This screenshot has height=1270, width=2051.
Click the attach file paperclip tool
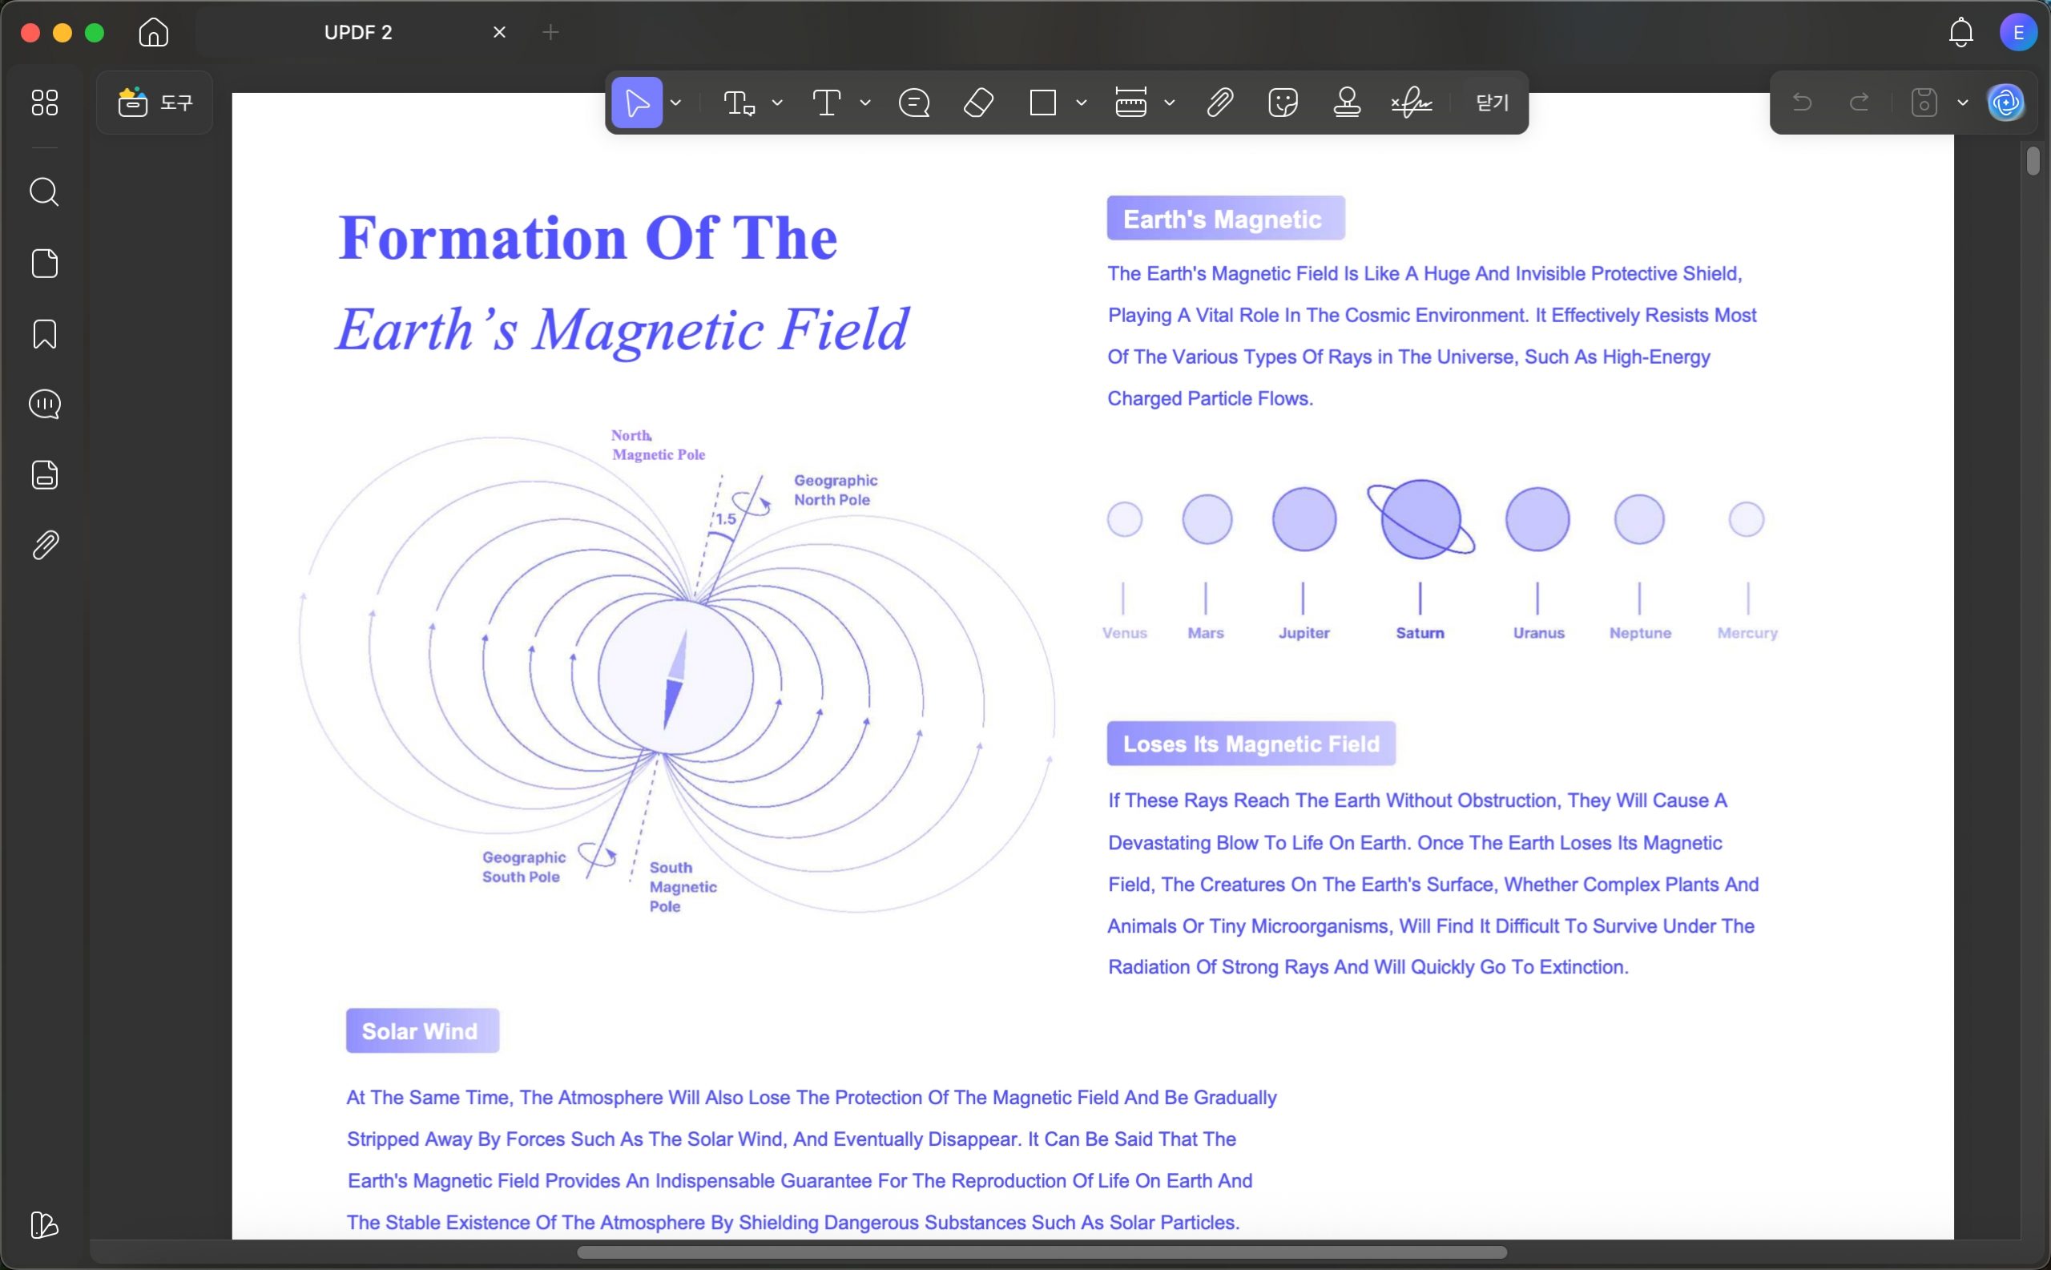1219,103
